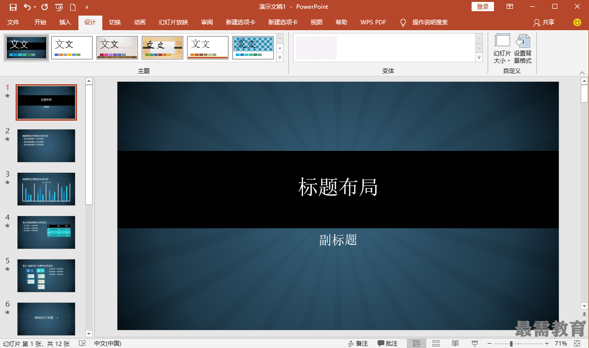
Task: Click 设置背景格式 format background icon
Action: click(523, 49)
